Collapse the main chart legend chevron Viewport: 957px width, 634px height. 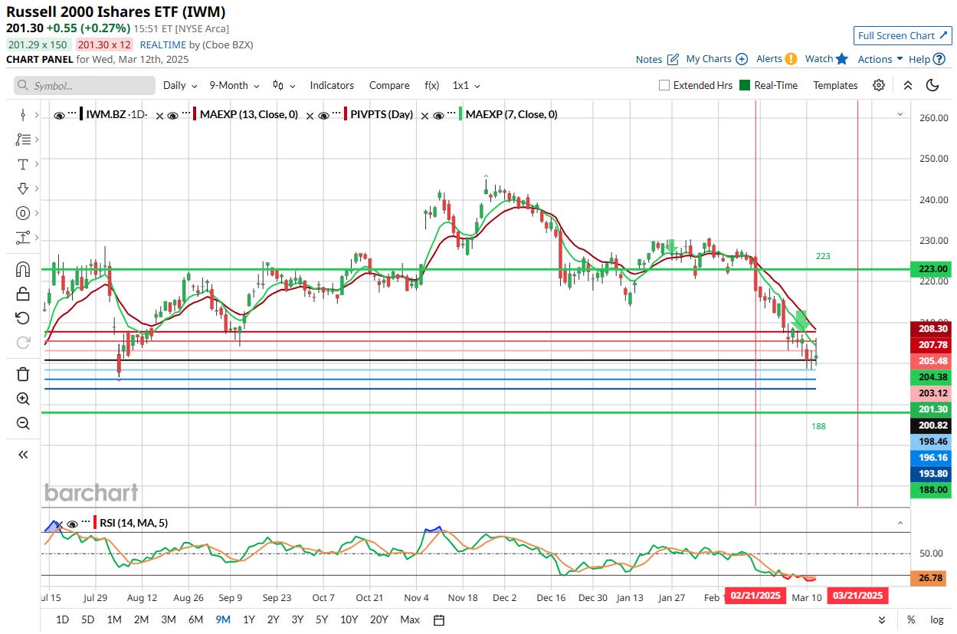[900, 114]
